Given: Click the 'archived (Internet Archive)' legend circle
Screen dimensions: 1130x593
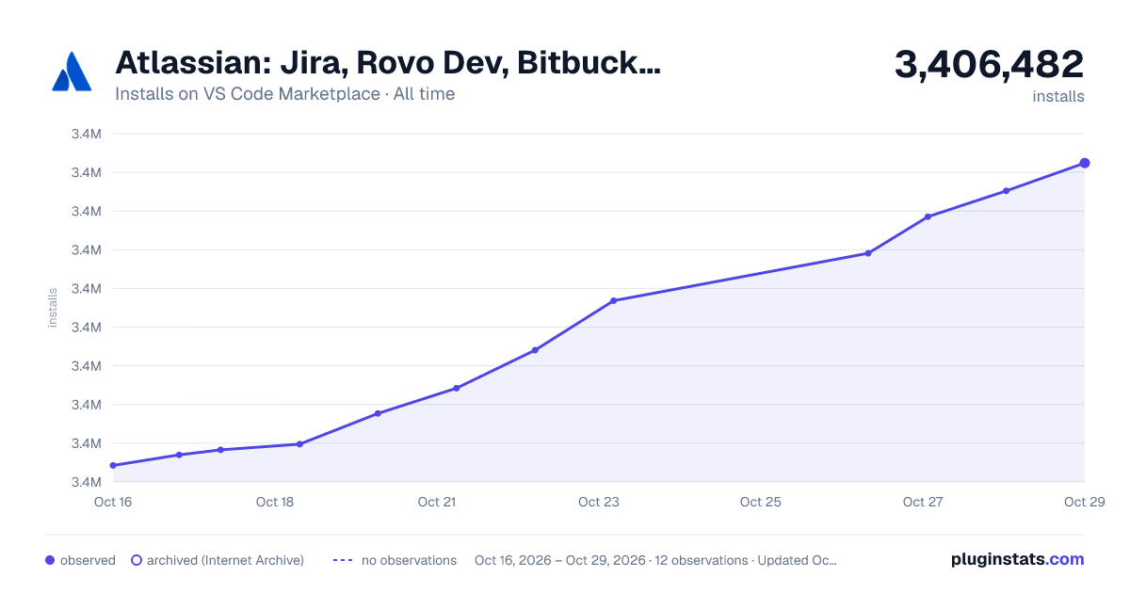Looking at the screenshot, I should [137, 560].
